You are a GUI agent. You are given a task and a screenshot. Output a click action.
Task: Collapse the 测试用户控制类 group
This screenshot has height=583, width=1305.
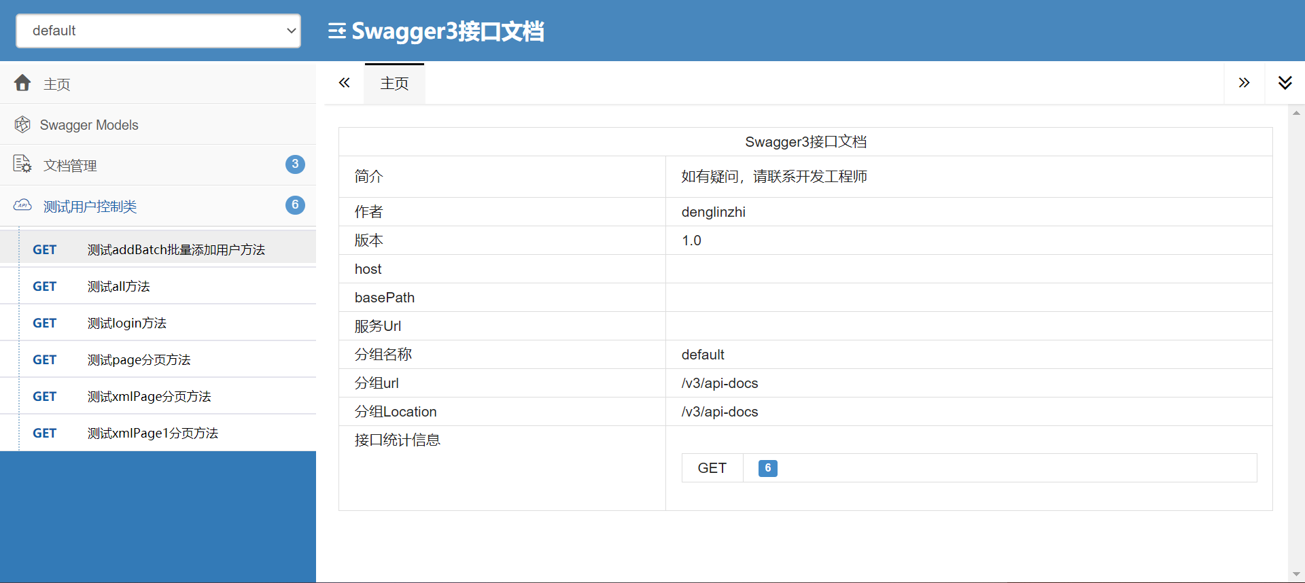click(158, 206)
